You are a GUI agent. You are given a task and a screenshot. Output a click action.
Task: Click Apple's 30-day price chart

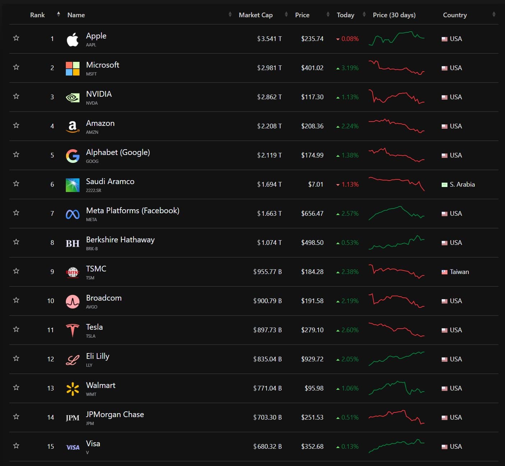point(396,38)
